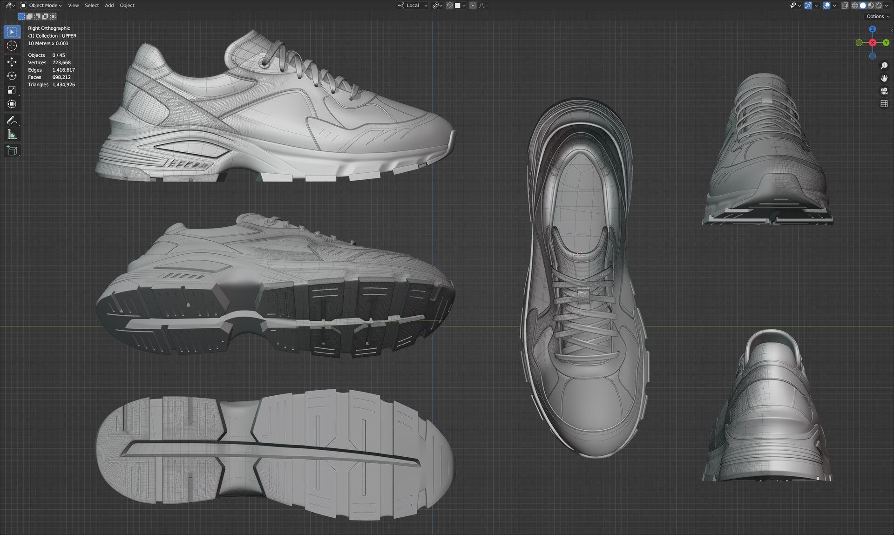Open the View menu
894x535 pixels.
tap(73, 6)
